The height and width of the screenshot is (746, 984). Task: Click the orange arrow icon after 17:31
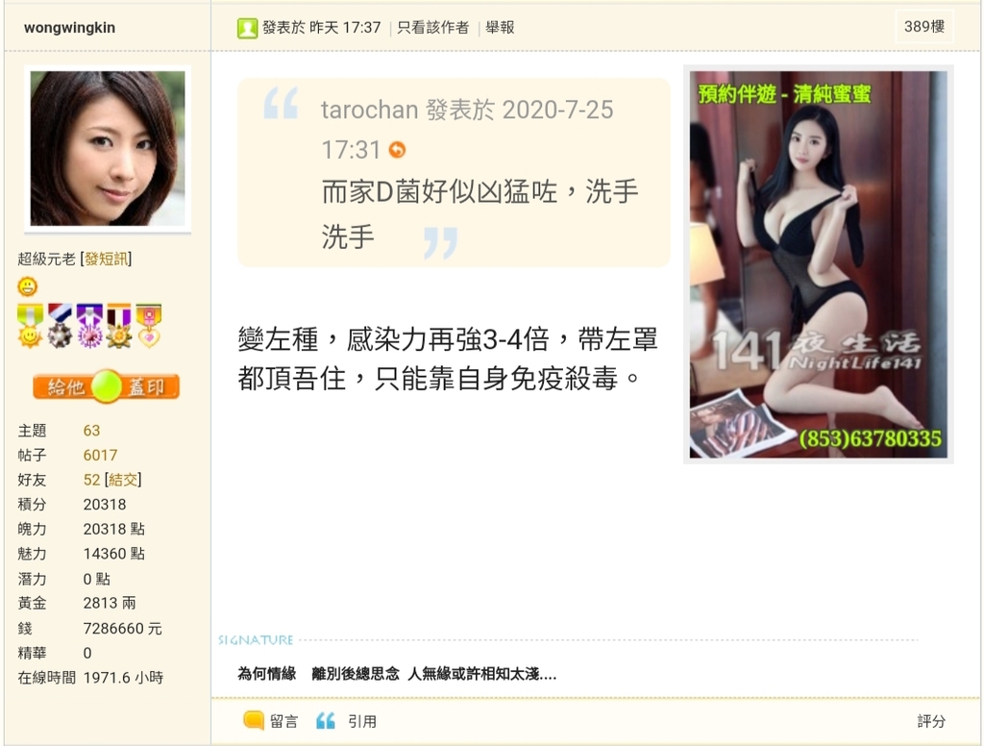tap(397, 150)
